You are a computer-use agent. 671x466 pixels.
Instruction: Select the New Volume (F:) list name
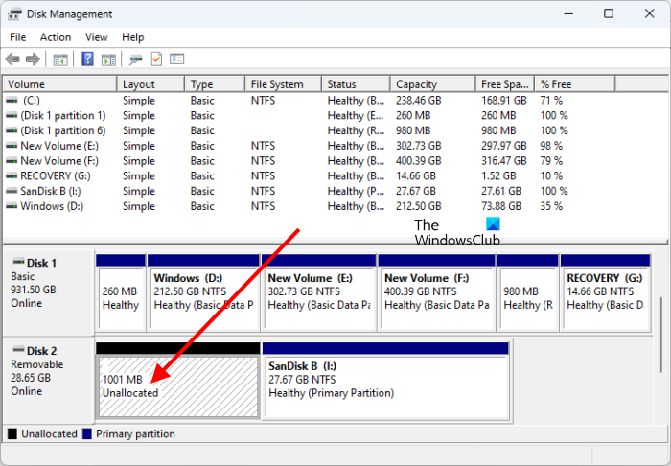tap(59, 161)
